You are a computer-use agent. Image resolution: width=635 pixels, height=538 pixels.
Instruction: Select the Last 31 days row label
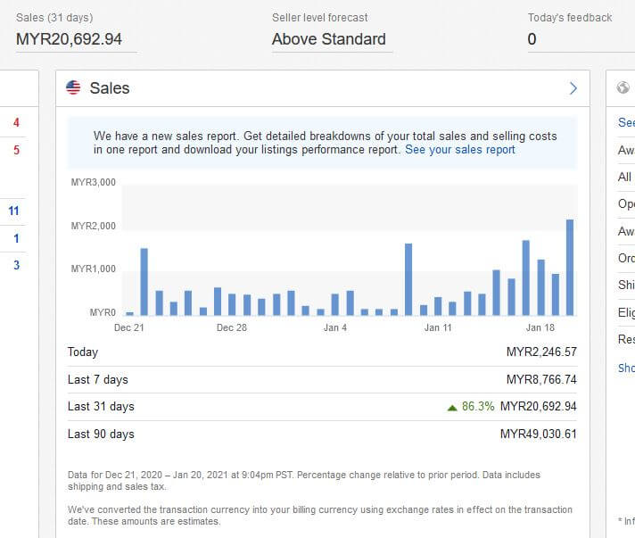tap(101, 407)
